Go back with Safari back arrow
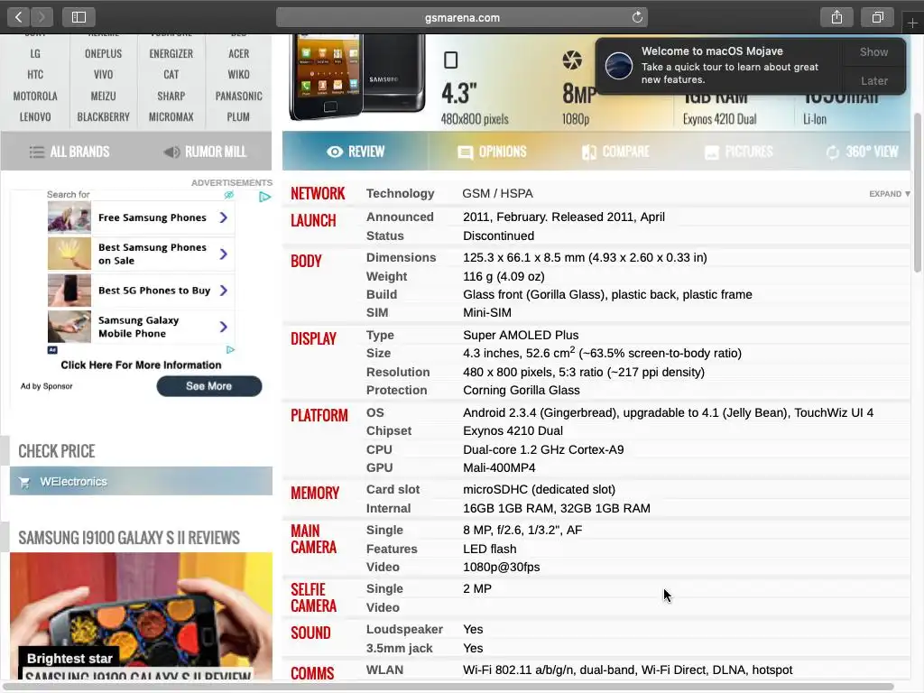This screenshot has width=924, height=693. click(19, 17)
